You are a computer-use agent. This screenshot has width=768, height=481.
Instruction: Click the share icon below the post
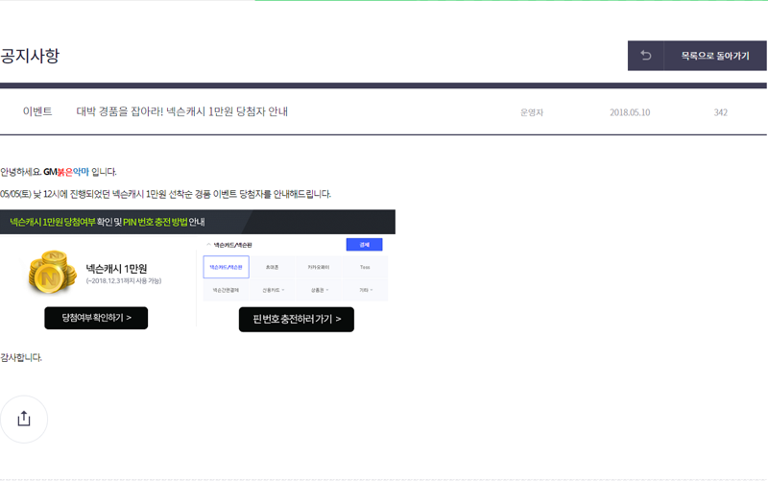(x=23, y=420)
